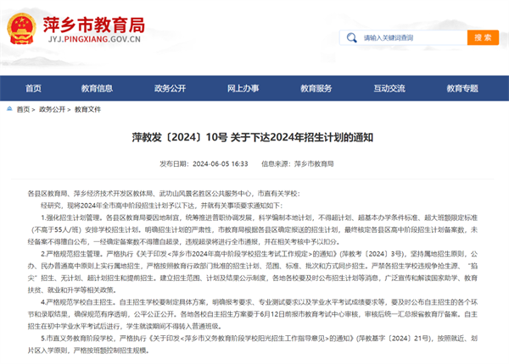Click paragraph 5.市直义务教育阶段学校

[253, 345]
